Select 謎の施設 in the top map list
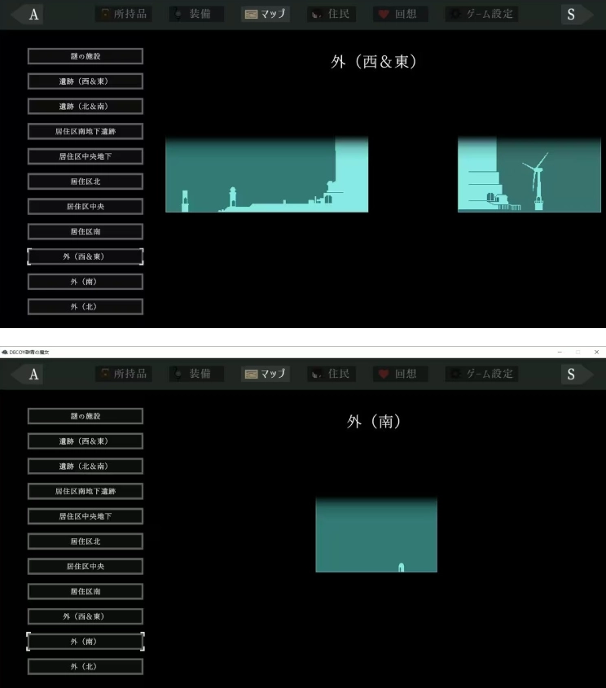This screenshot has width=606, height=688. 86,56
